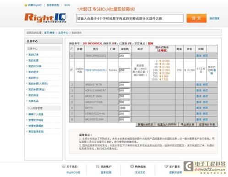Click the first blue action link in row 1
228x177 pixels.
click(199, 56)
